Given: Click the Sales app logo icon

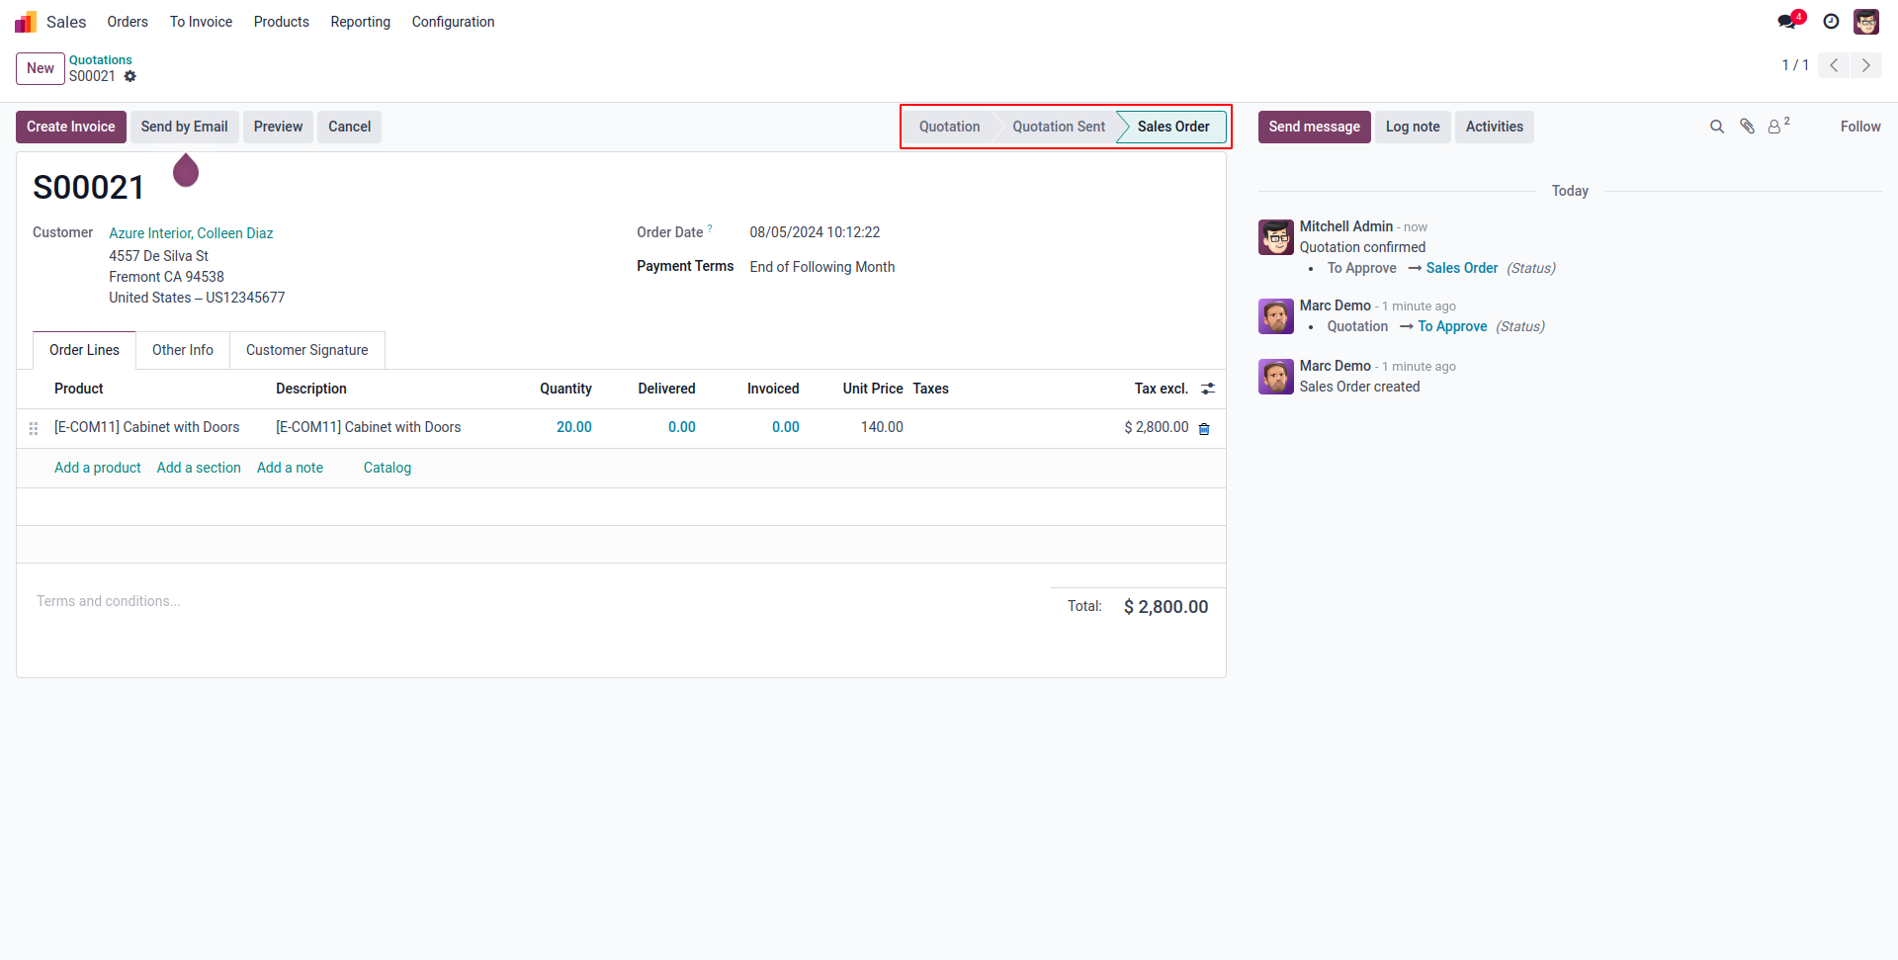Looking at the screenshot, I should click(x=26, y=22).
